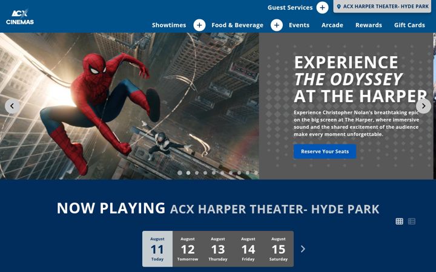Screen dimensions: 436x272
Task: Select the second carousel pagination dot
Action: [x=188, y=173]
